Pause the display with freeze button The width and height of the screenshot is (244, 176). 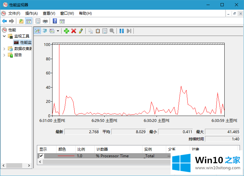coord(122,31)
